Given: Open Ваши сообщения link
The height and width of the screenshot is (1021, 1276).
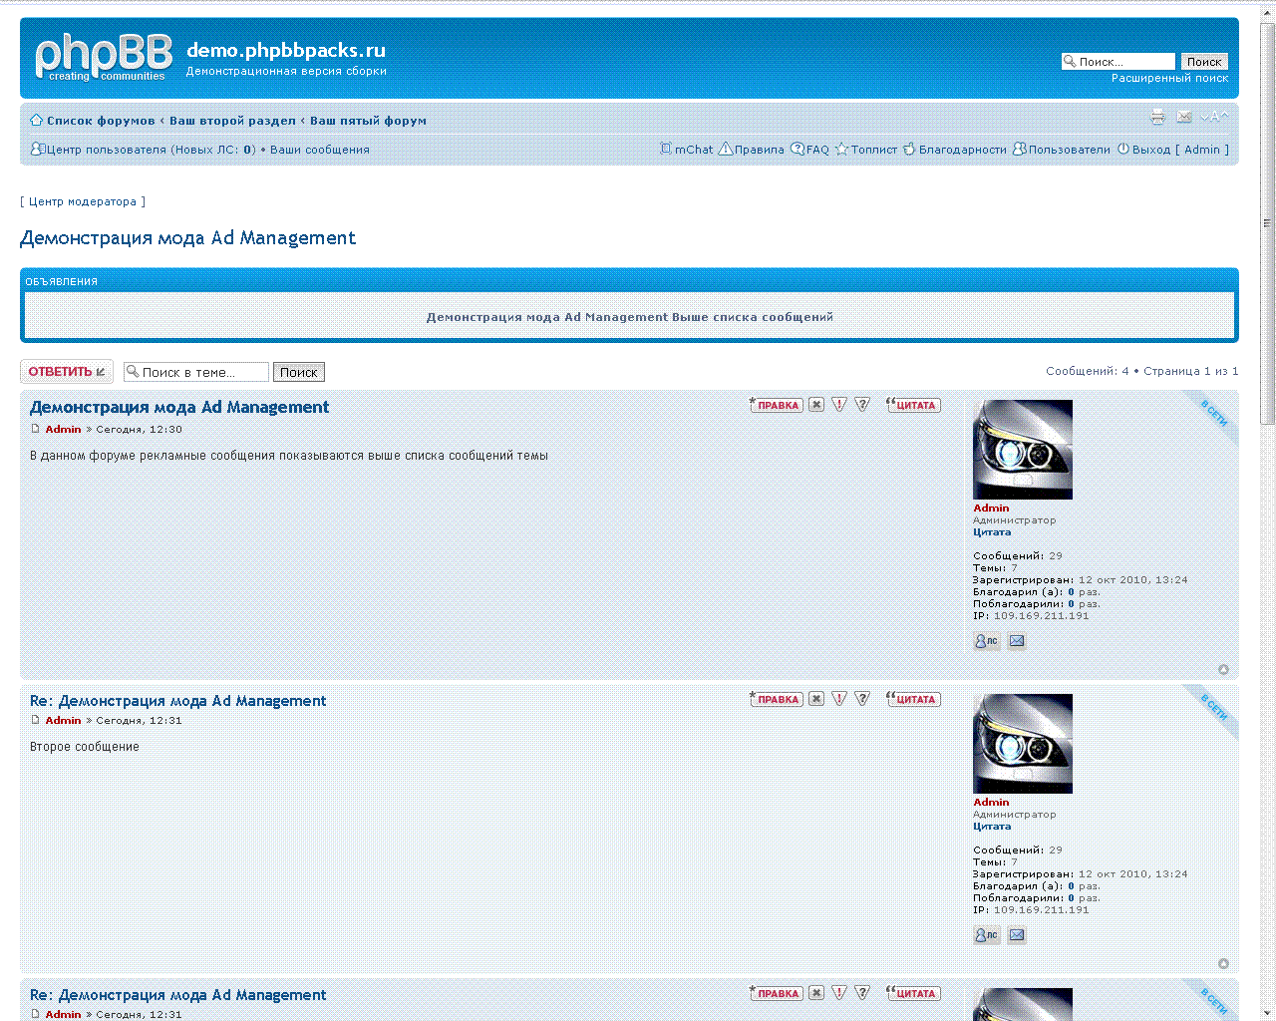Looking at the screenshot, I should [320, 150].
